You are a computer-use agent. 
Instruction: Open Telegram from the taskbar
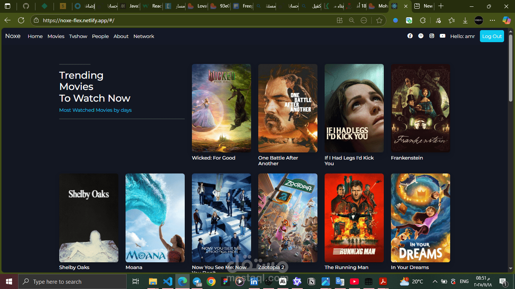pyautogui.click(x=196, y=281)
